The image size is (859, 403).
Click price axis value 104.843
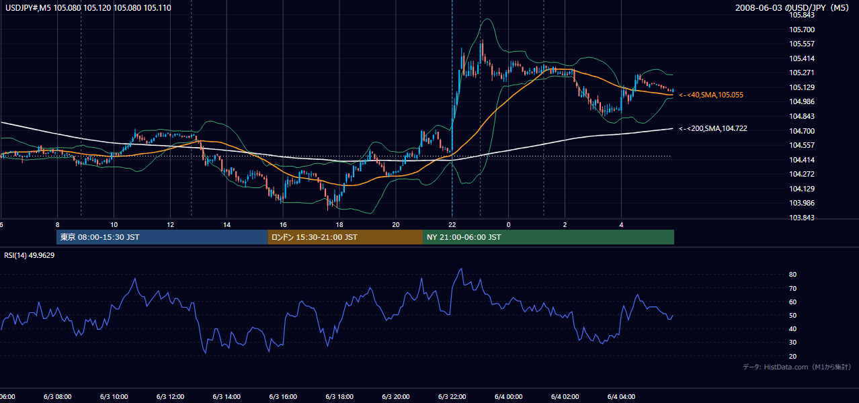point(801,116)
